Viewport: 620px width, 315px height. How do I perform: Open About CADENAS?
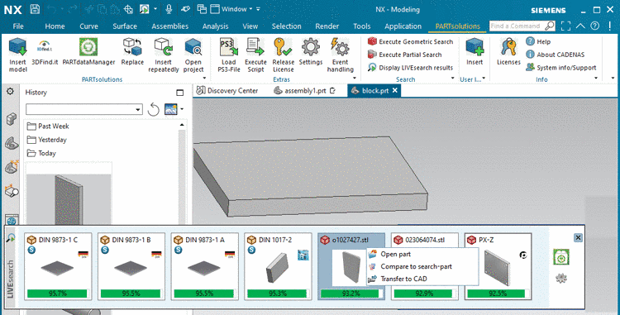tap(556, 55)
